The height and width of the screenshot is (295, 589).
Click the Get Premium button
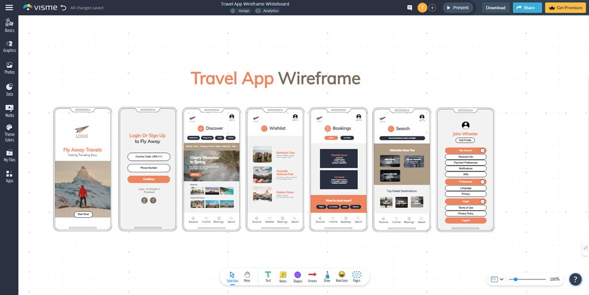pos(565,7)
